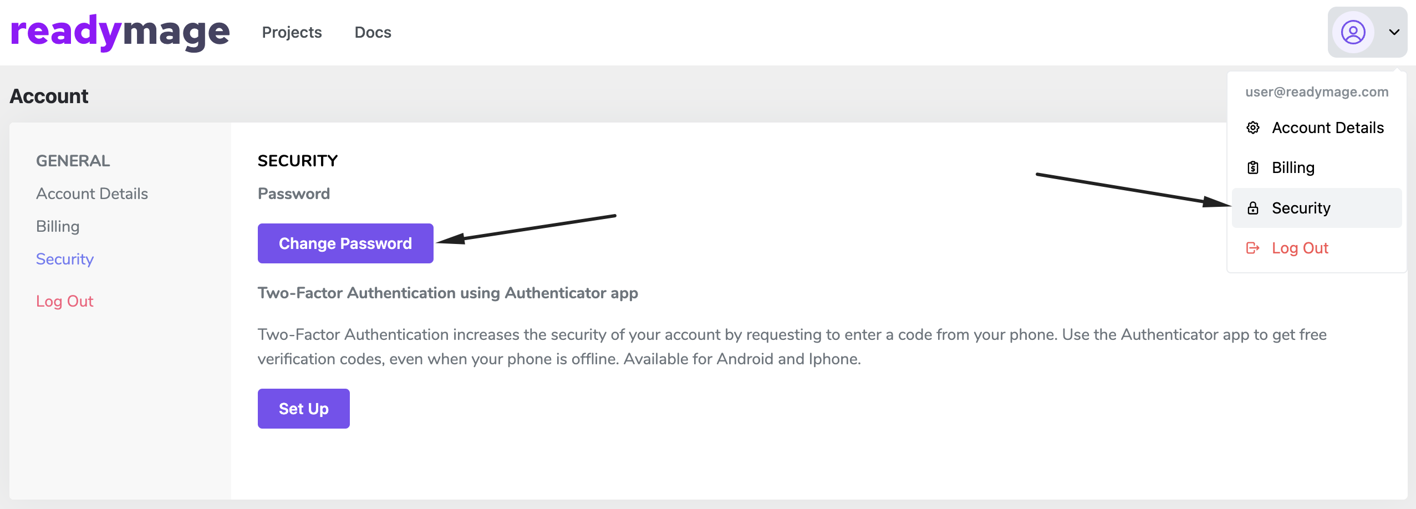
Task: Select Account Details in the dropdown menu
Action: tap(1327, 128)
